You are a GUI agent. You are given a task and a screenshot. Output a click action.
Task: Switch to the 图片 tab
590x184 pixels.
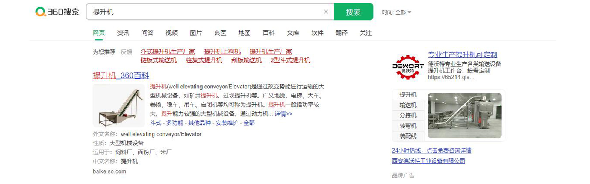[196, 33]
